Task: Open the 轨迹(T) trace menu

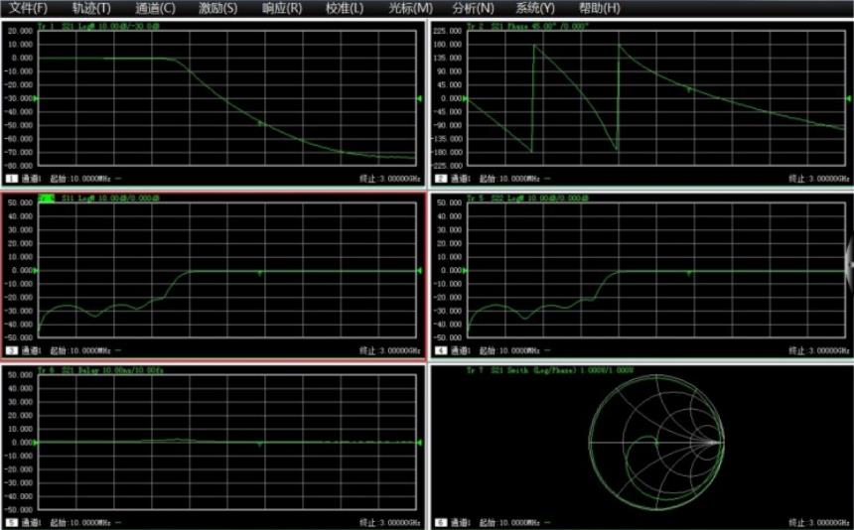Action: pos(91,8)
